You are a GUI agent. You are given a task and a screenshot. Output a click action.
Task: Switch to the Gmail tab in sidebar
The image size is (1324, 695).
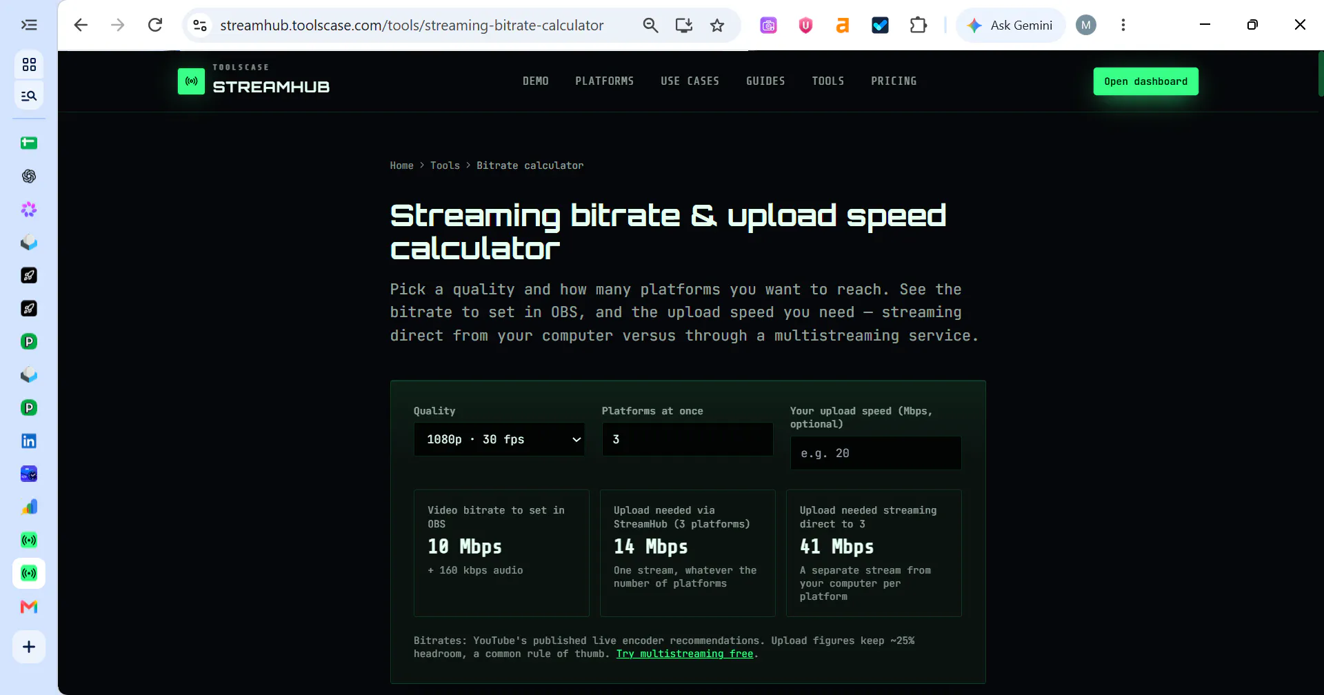29,607
